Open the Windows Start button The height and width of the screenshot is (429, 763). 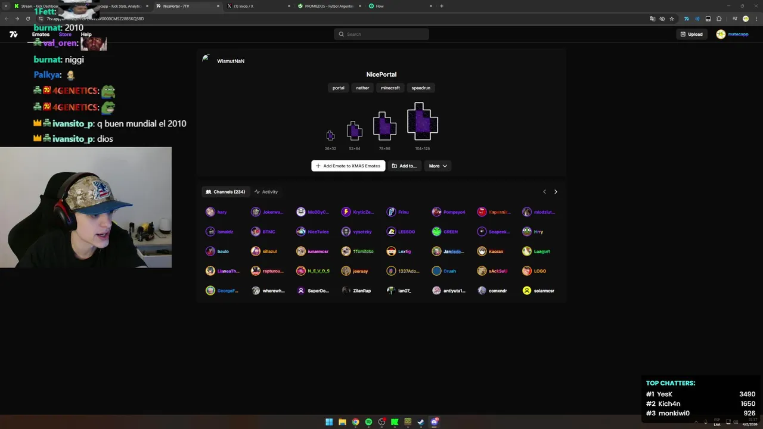[x=329, y=422]
